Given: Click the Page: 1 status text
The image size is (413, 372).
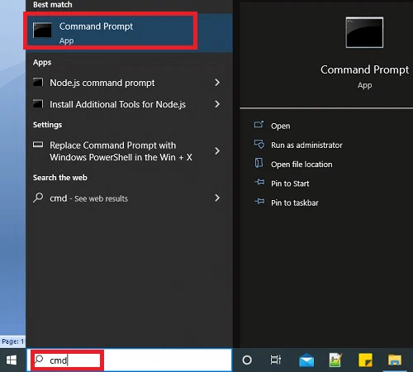Looking at the screenshot, I should (12, 341).
